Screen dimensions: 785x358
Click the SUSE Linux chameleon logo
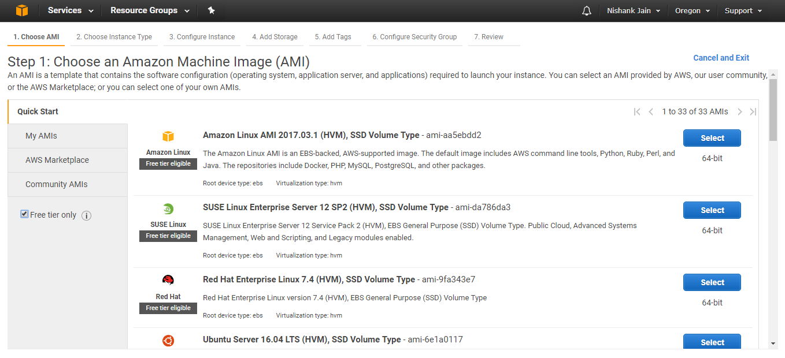click(x=168, y=208)
